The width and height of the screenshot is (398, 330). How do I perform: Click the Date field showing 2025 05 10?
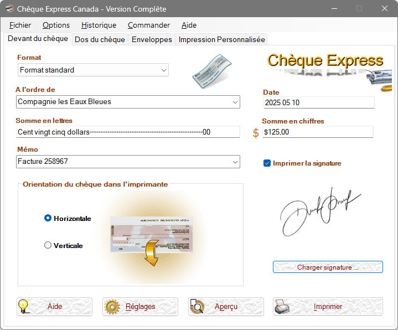pos(319,102)
